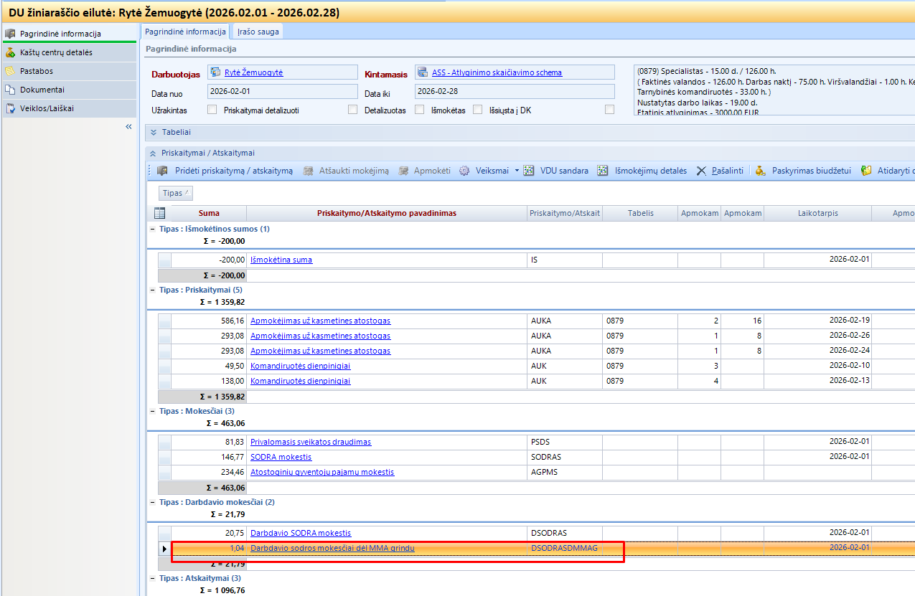Screen dimensions: 915x596
Task: Enable the Detalizuotas checkbox
Action: click(x=420, y=110)
